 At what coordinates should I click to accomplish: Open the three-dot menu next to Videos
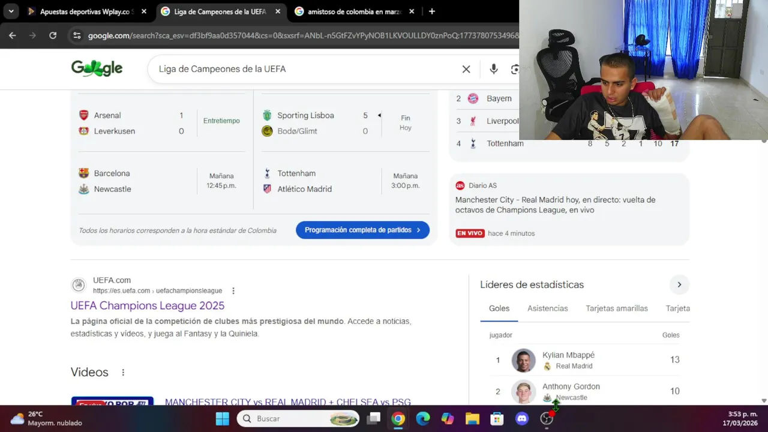(123, 373)
